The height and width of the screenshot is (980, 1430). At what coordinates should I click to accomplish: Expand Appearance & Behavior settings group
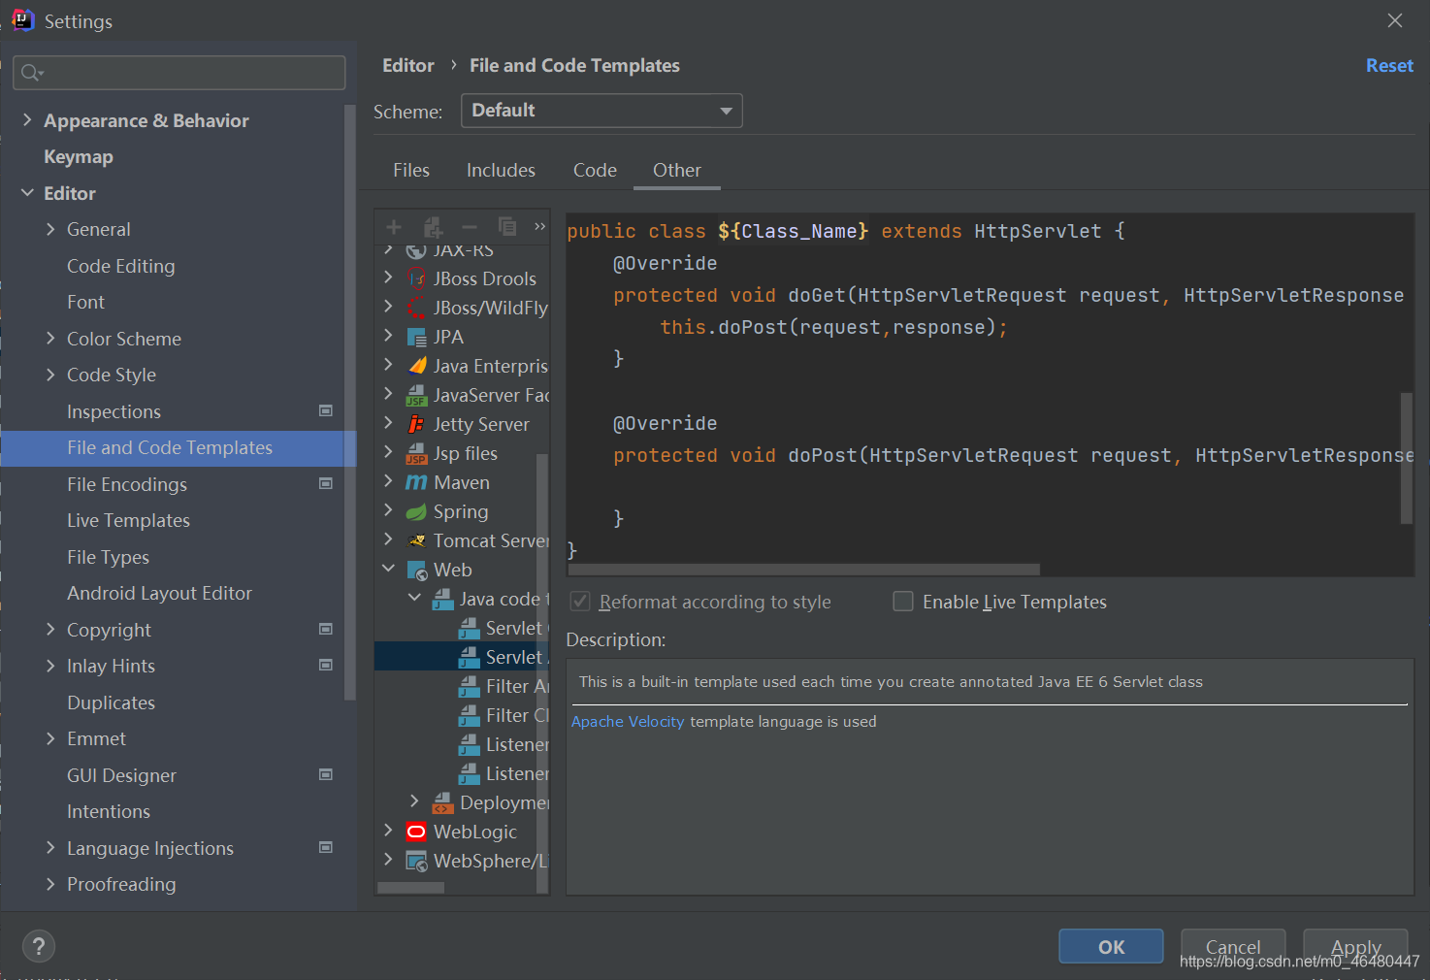click(x=27, y=119)
